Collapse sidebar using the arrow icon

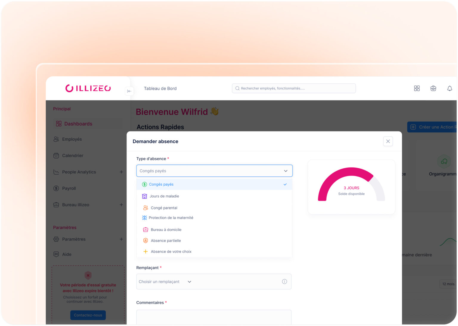click(129, 91)
